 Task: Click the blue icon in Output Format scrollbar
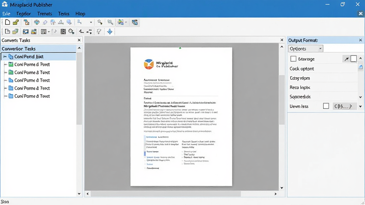361,67
